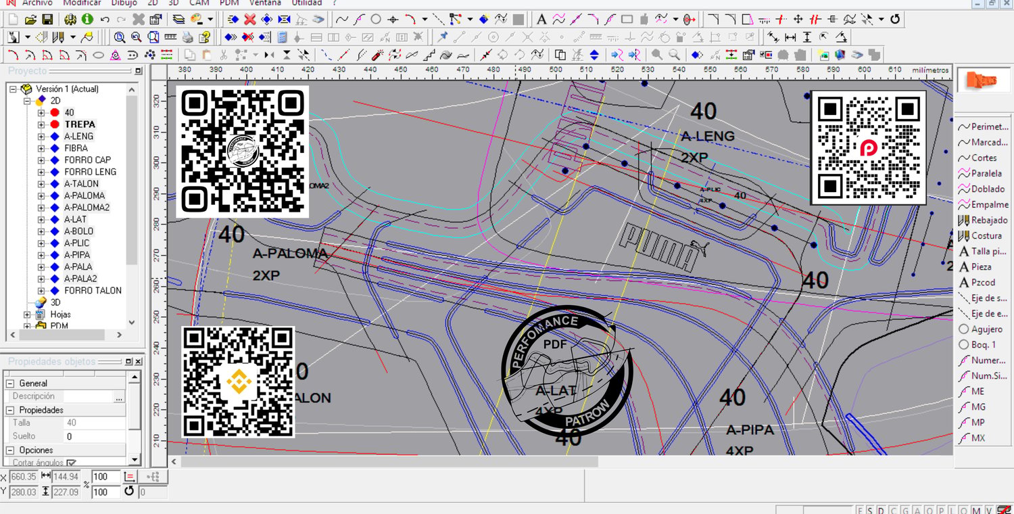Choose the Pieza text type
Screen dimensions: 1014x514
click(x=975, y=267)
